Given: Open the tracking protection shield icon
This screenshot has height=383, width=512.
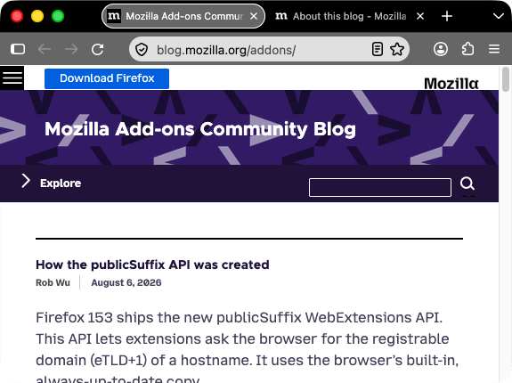Looking at the screenshot, I should click(142, 50).
